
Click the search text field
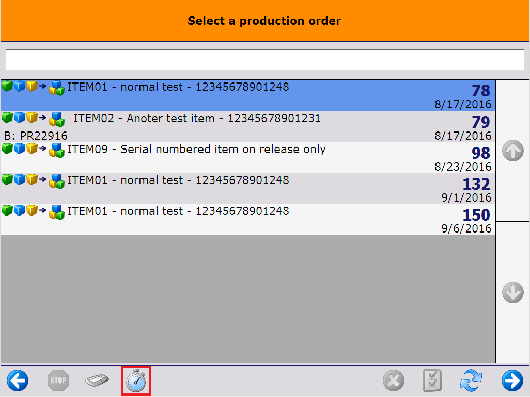(x=264, y=60)
